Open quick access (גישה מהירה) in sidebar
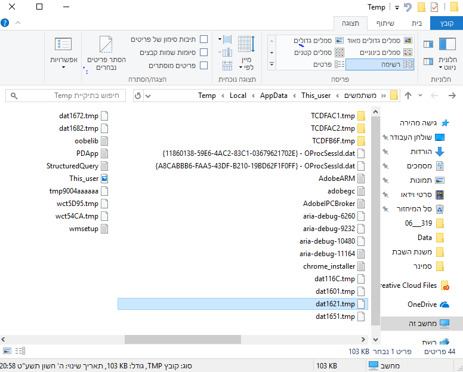 pos(424,123)
